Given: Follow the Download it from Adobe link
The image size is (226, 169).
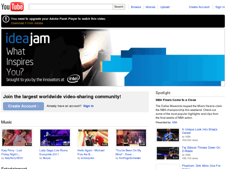Looking at the screenshot, I should 27,23.
